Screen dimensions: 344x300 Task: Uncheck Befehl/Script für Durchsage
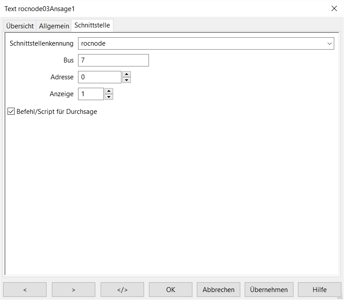point(12,112)
